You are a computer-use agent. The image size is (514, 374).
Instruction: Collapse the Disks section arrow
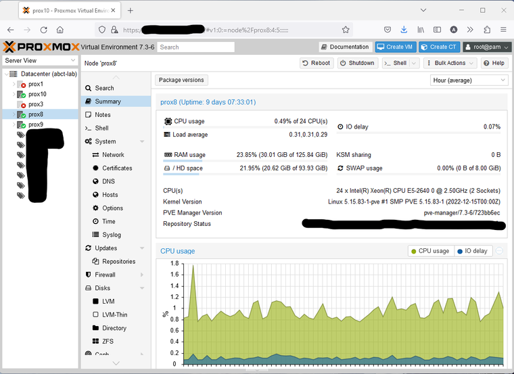pos(142,288)
